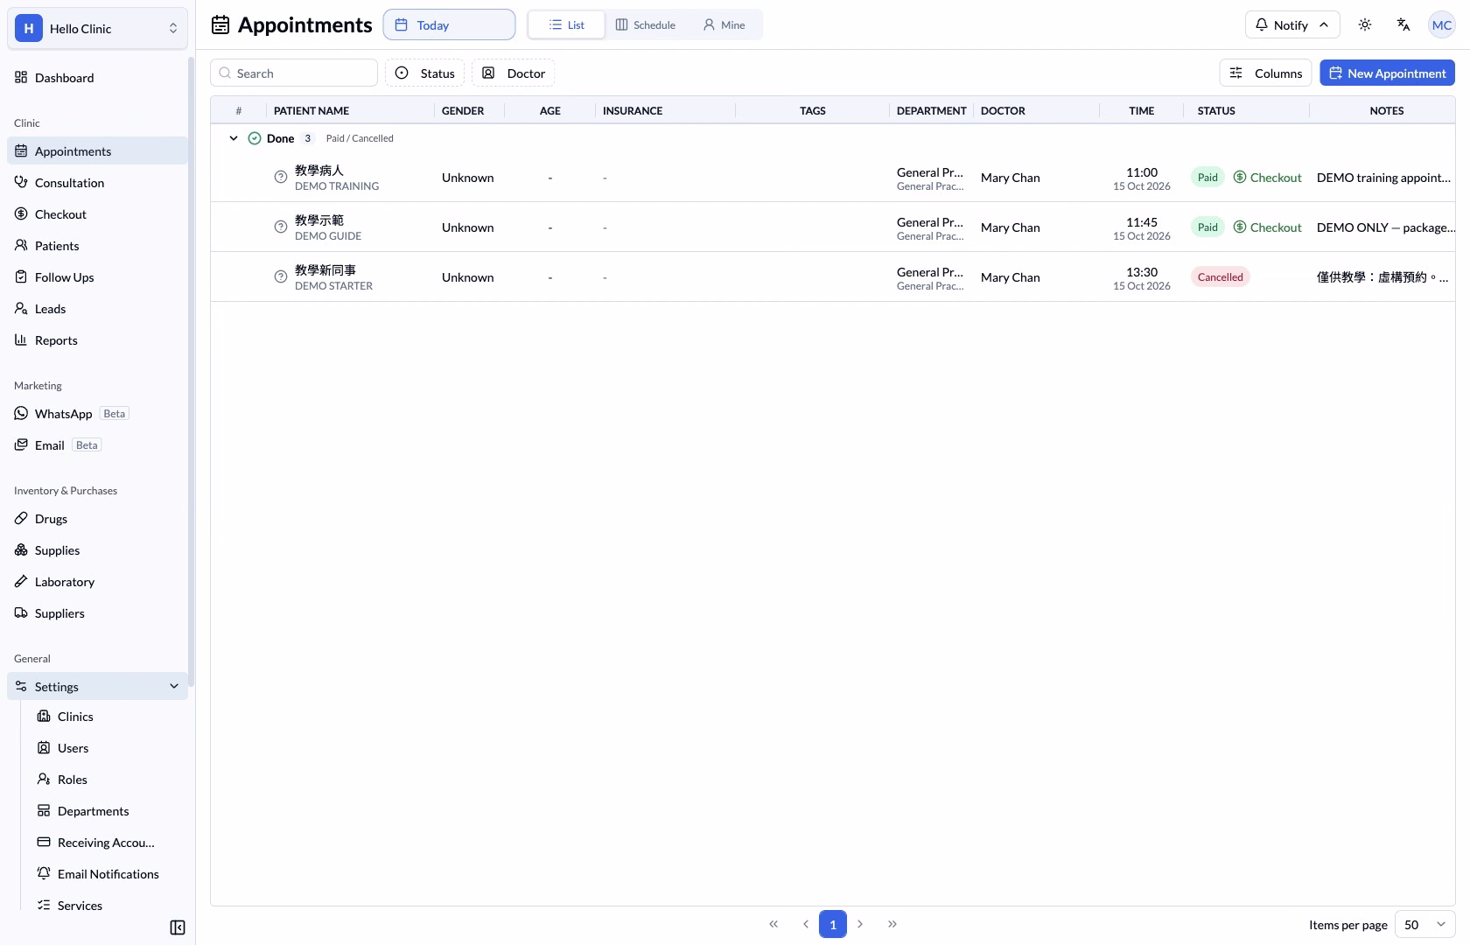
Task: Click the Cancelled status badge
Action: pos(1221,277)
